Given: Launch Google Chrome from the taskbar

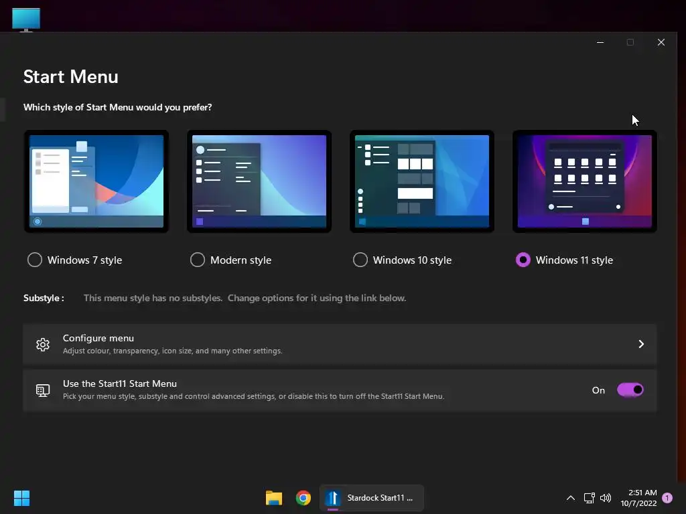Looking at the screenshot, I should click(x=303, y=498).
